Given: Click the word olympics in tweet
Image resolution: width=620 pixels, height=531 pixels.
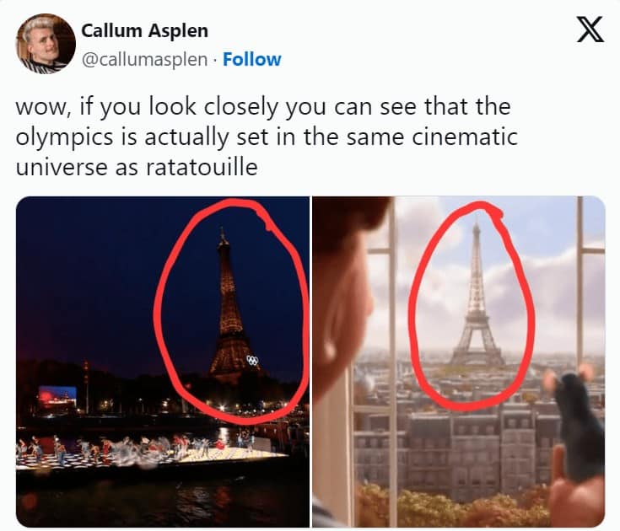Looking at the screenshot, I should [64, 137].
